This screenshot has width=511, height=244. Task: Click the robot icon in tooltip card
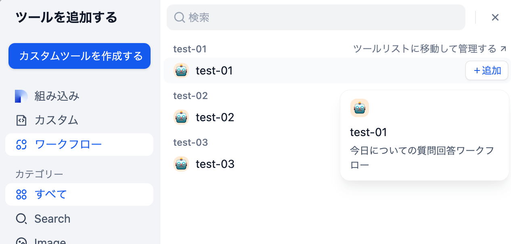pos(360,108)
